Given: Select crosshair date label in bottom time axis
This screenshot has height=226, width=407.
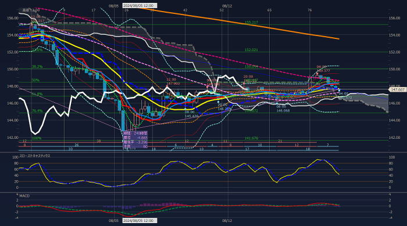Looking at the screenshot, I should tap(140, 221).
